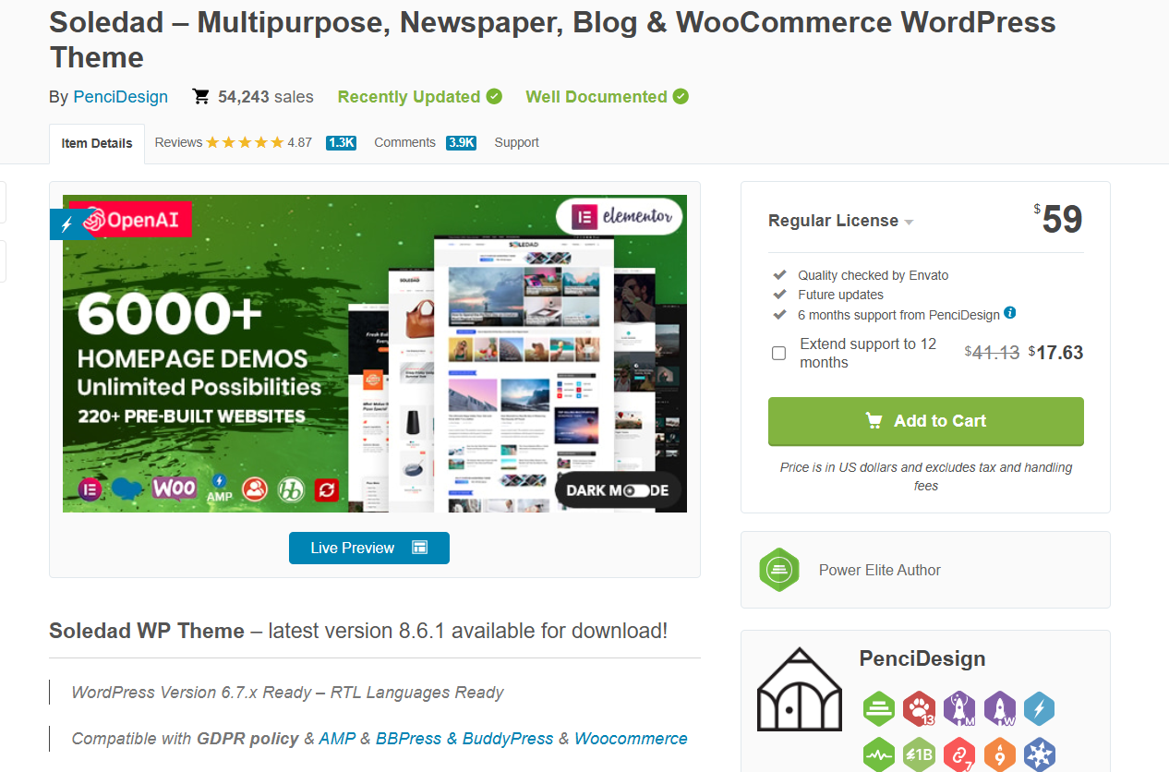
Task: Click the Quality checked by Envato line
Action: pyautogui.click(x=874, y=275)
